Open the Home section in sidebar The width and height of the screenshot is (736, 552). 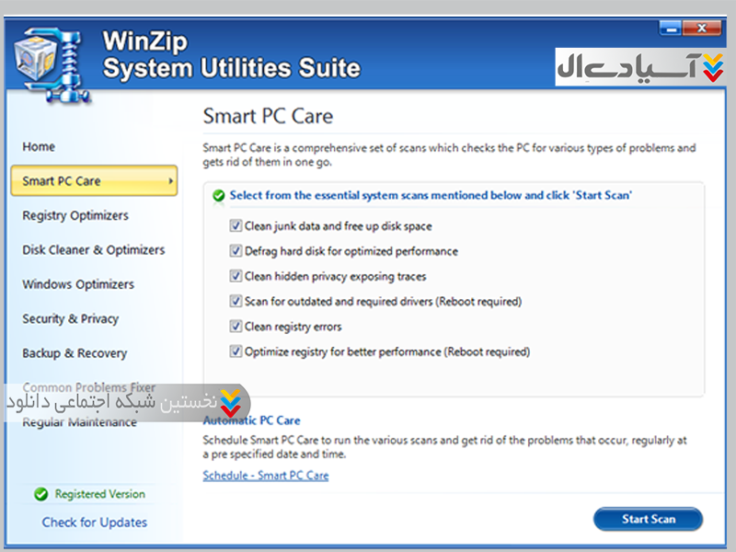click(39, 147)
